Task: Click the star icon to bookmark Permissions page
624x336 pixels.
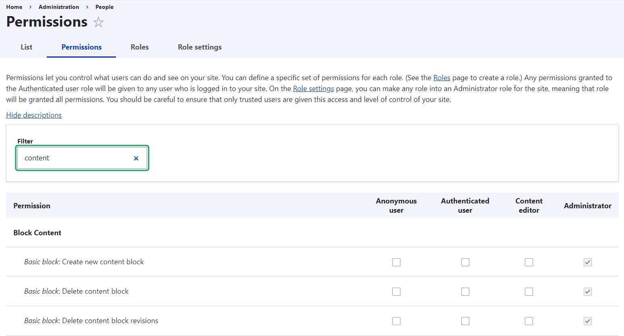Action: click(98, 23)
